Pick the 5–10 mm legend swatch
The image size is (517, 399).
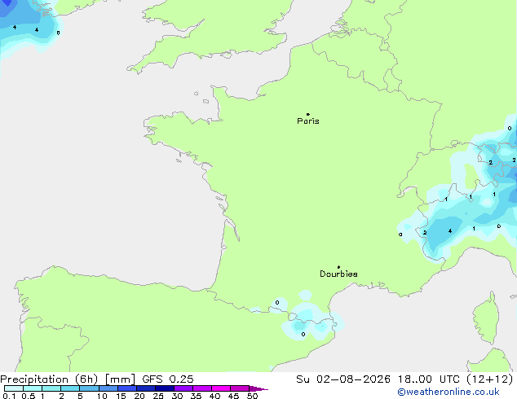click(89, 388)
